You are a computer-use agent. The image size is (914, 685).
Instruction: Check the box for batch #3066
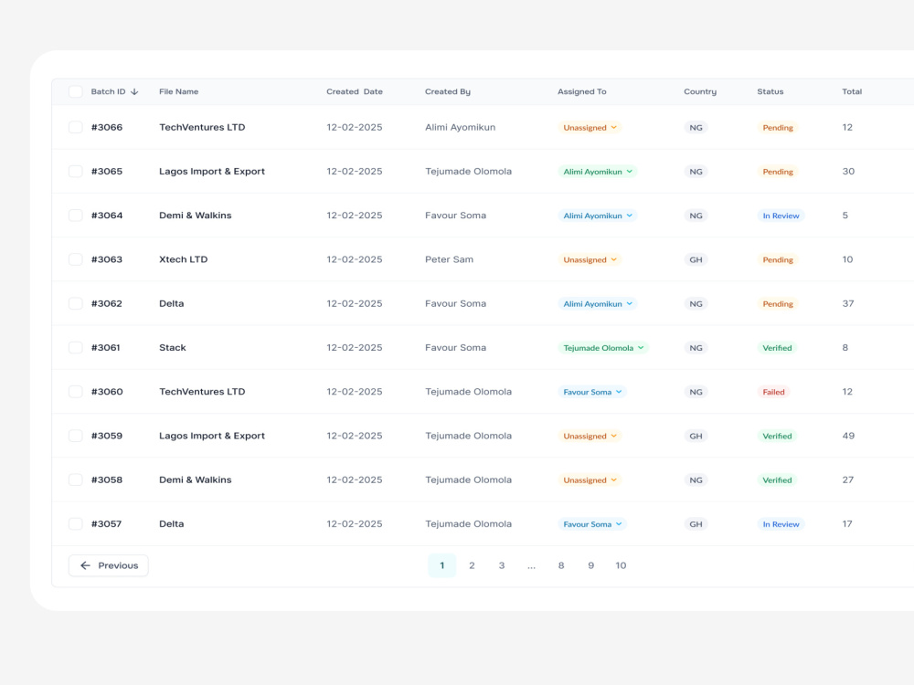(75, 127)
